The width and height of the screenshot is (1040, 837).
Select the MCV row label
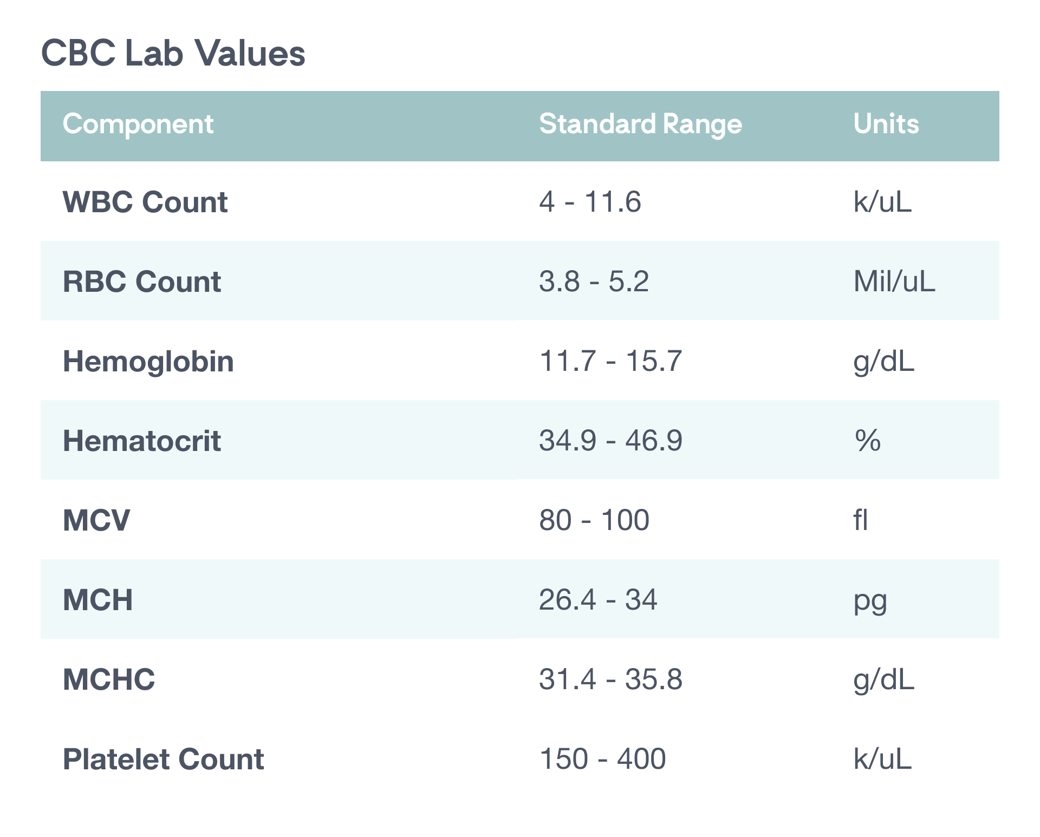pyautogui.click(x=96, y=520)
